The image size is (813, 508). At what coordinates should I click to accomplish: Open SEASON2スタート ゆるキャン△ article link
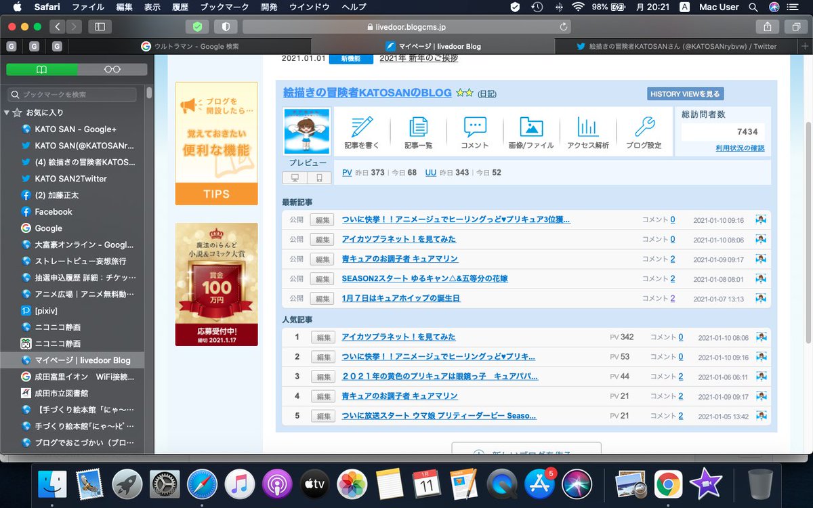tap(425, 278)
